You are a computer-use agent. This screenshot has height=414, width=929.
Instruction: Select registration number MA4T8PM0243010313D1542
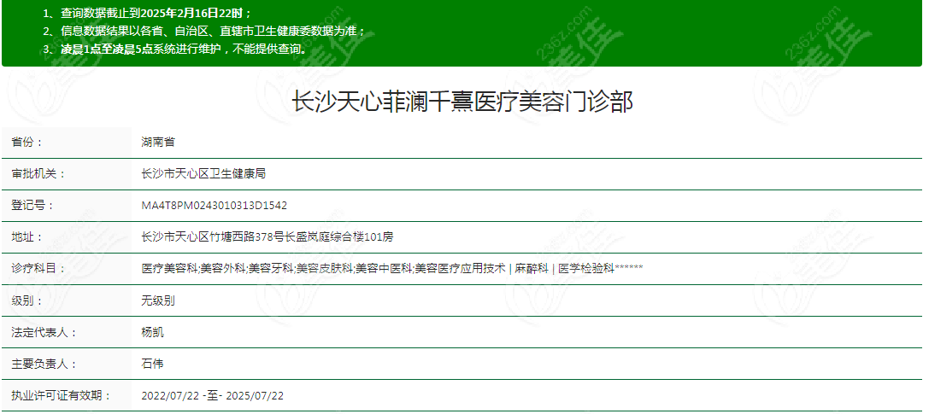(x=214, y=206)
